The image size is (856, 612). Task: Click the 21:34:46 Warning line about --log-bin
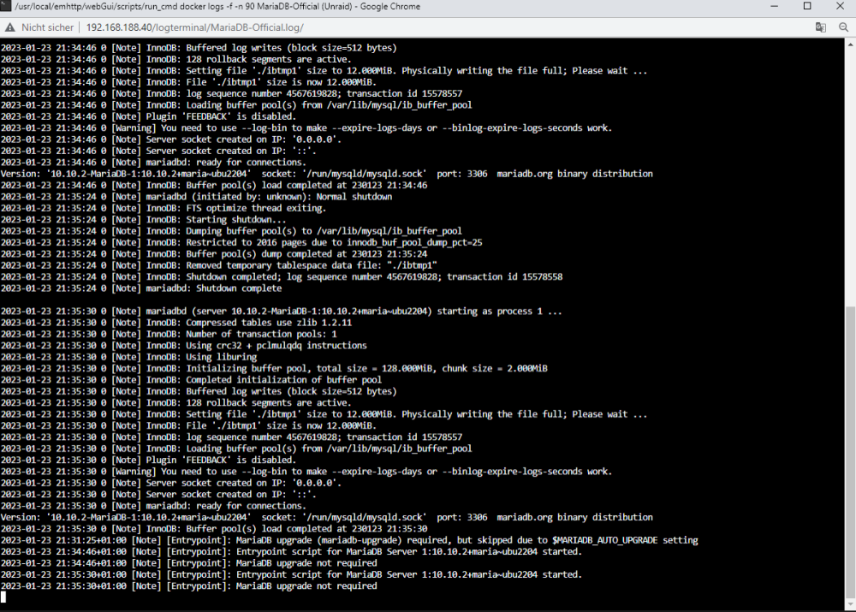(x=306, y=128)
